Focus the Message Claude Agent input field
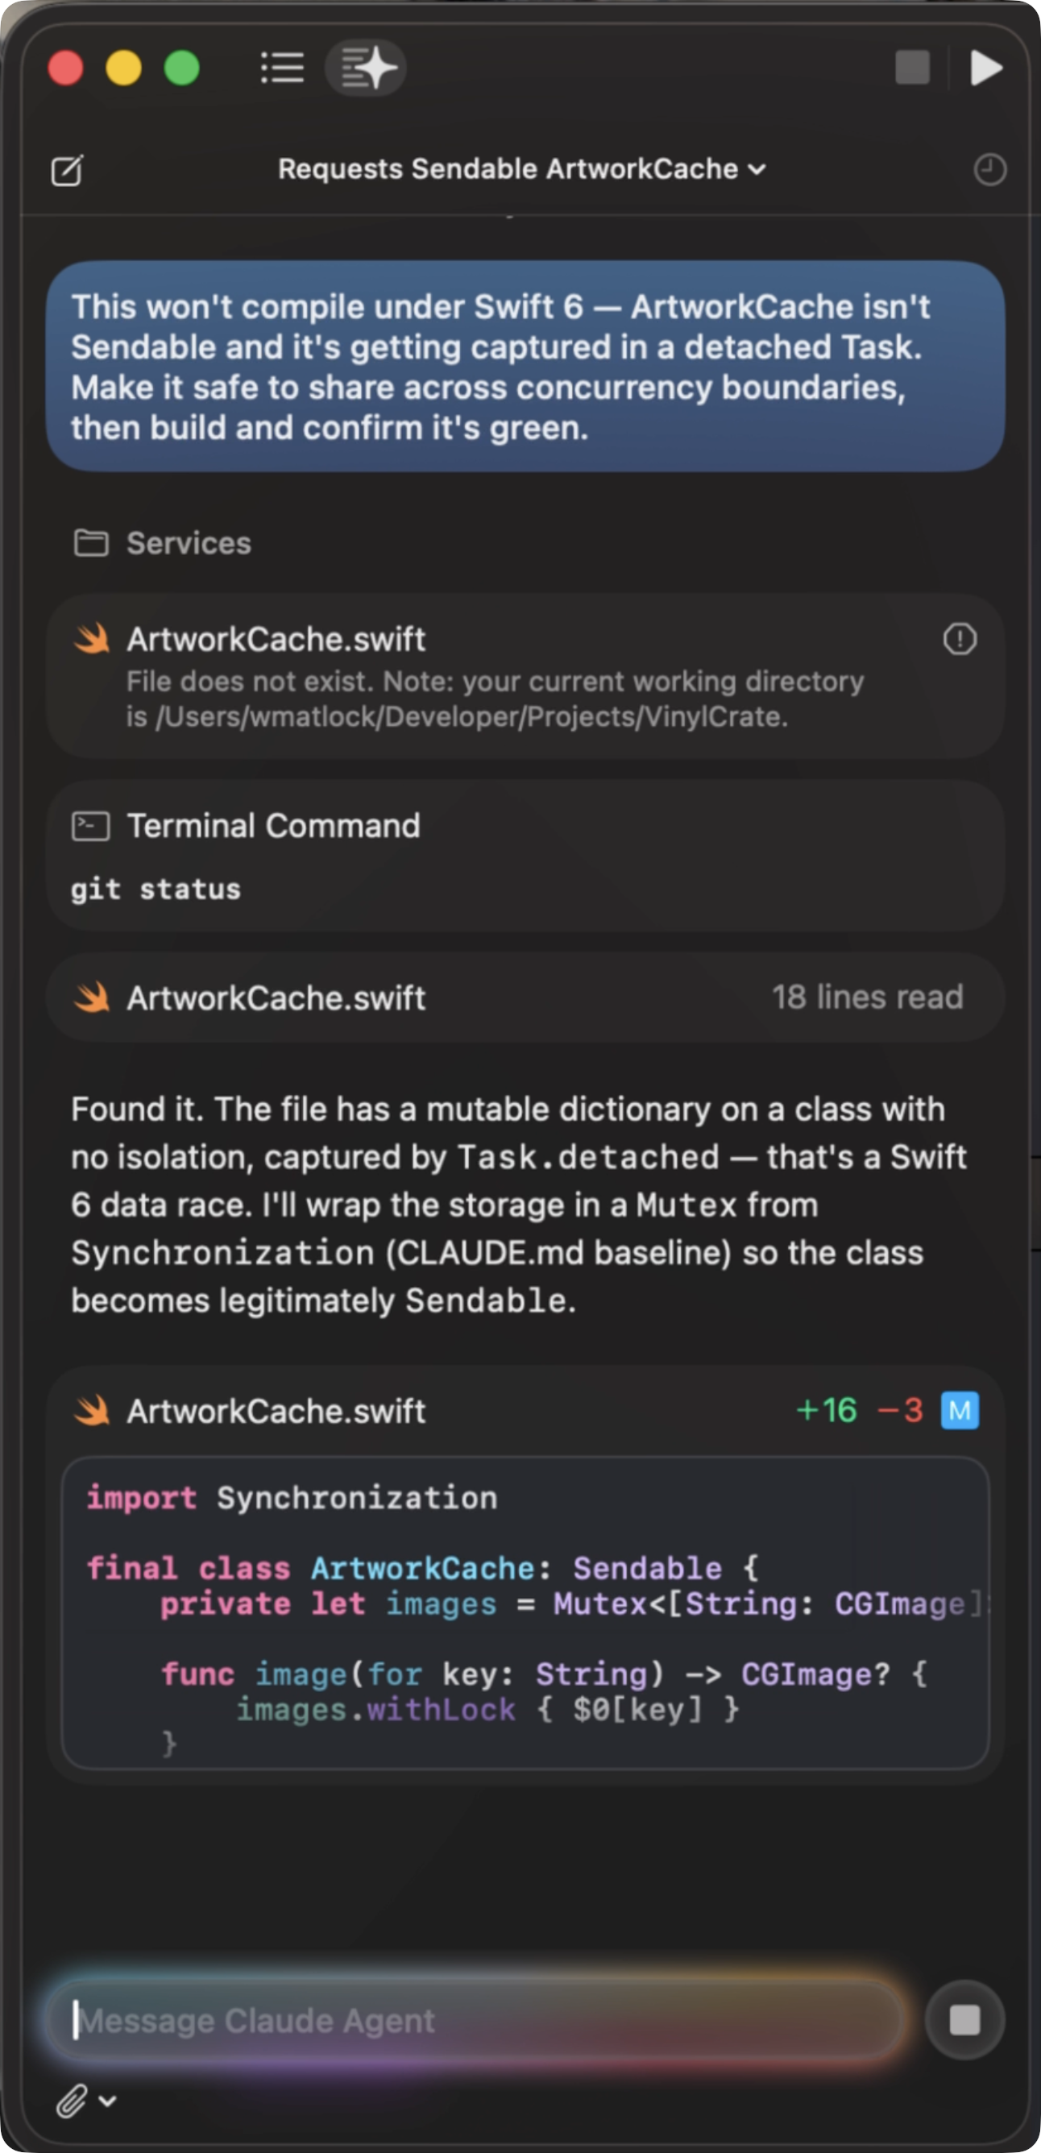This screenshot has height=2153, width=1041. (476, 2020)
